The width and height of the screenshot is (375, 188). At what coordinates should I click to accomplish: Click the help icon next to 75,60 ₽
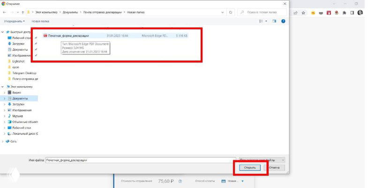coord(180,181)
